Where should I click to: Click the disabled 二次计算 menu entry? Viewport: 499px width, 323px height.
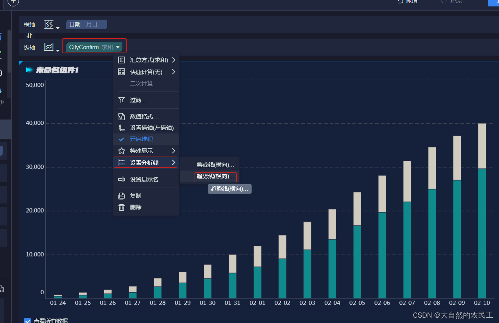point(141,83)
